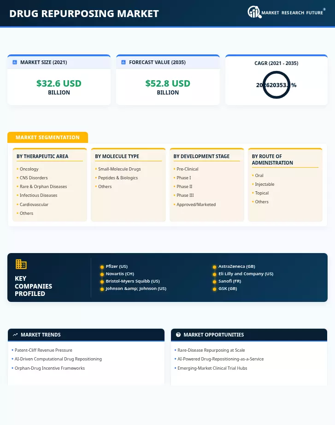
Task: Select Others under Route of Administration
Action: (x=262, y=201)
